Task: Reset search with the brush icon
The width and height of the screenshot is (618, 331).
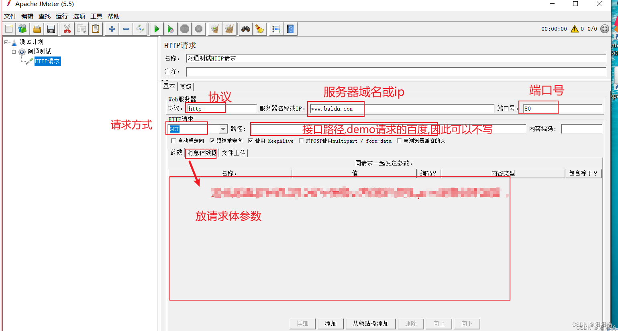Action: tap(260, 29)
